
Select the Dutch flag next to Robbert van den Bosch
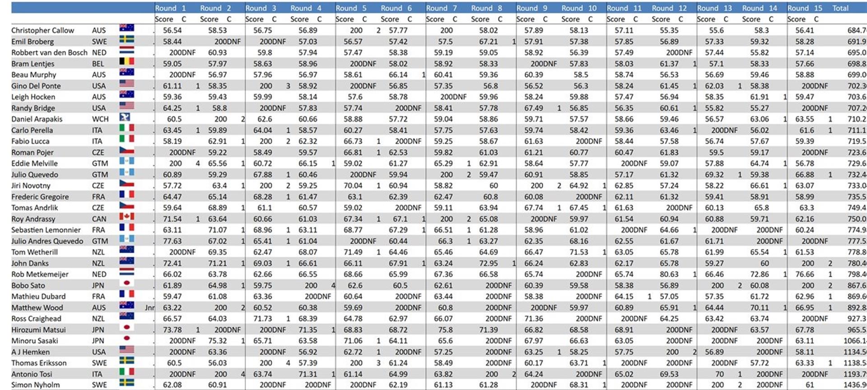tap(126, 50)
